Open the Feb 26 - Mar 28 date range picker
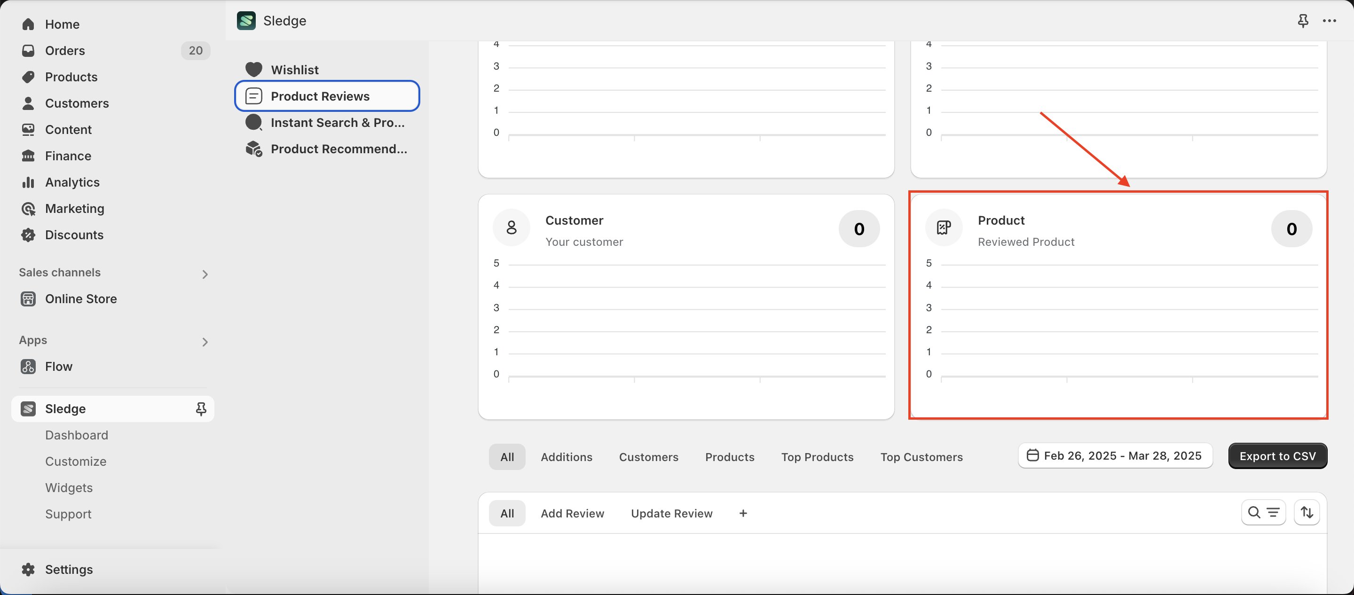 pos(1115,455)
